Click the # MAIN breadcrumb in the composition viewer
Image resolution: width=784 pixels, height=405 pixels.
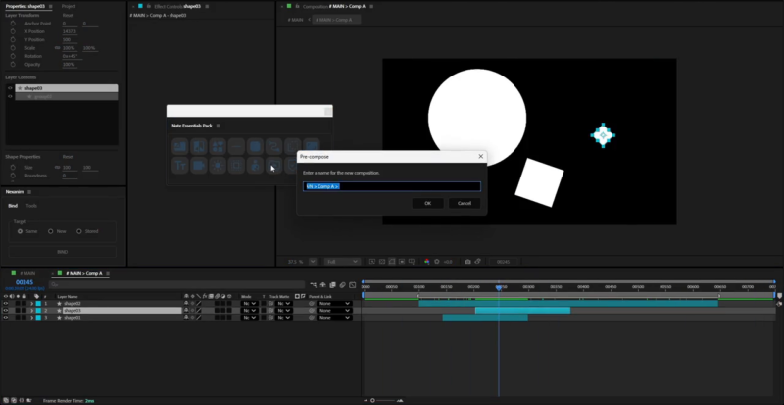coord(296,20)
